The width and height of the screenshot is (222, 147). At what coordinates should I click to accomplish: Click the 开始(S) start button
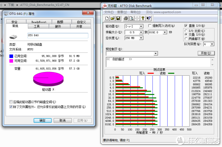(206, 53)
